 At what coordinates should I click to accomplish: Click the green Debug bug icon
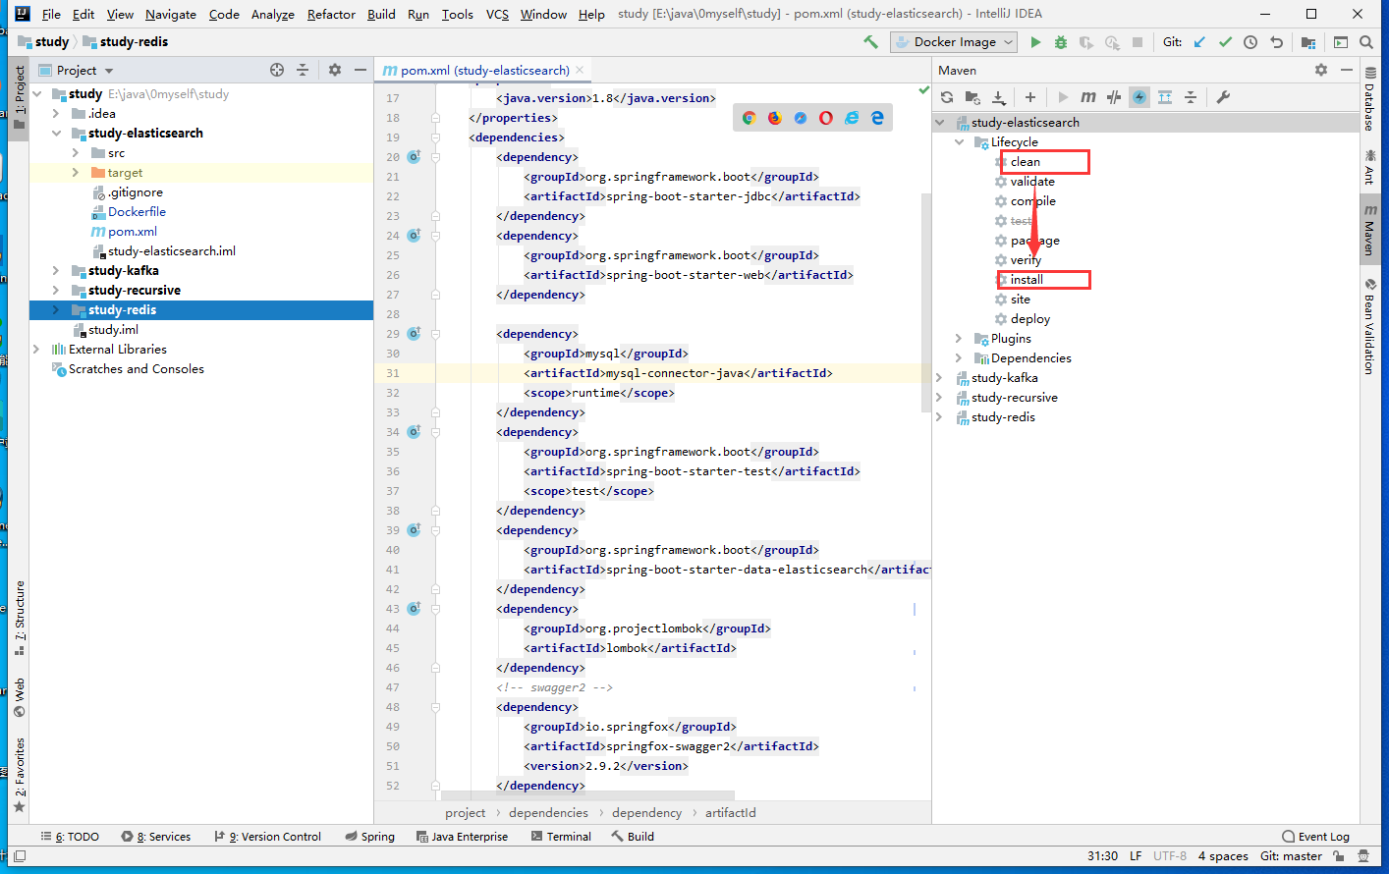[1060, 42]
